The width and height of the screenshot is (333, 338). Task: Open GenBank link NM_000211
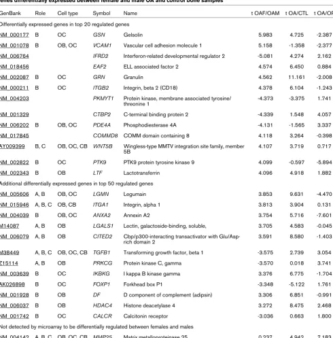[x=14, y=88]
